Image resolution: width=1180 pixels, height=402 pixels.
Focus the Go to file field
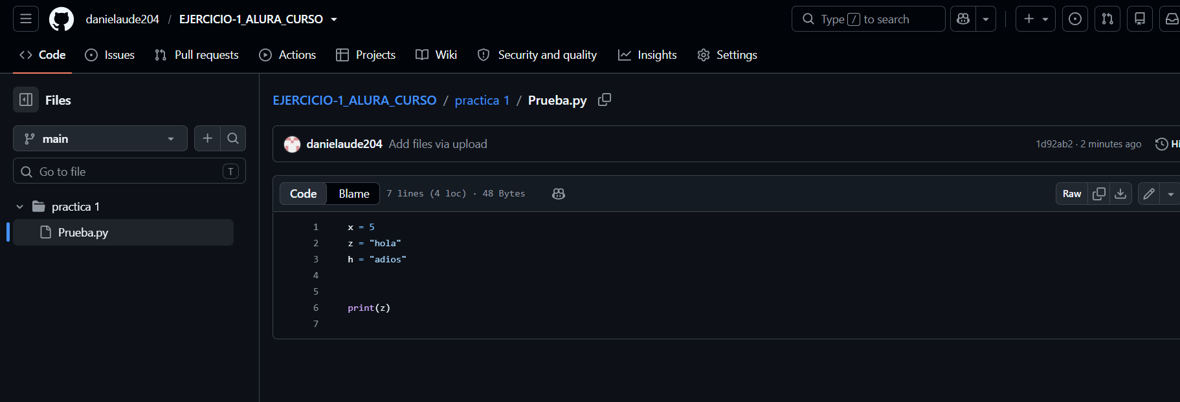click(129, 171)
